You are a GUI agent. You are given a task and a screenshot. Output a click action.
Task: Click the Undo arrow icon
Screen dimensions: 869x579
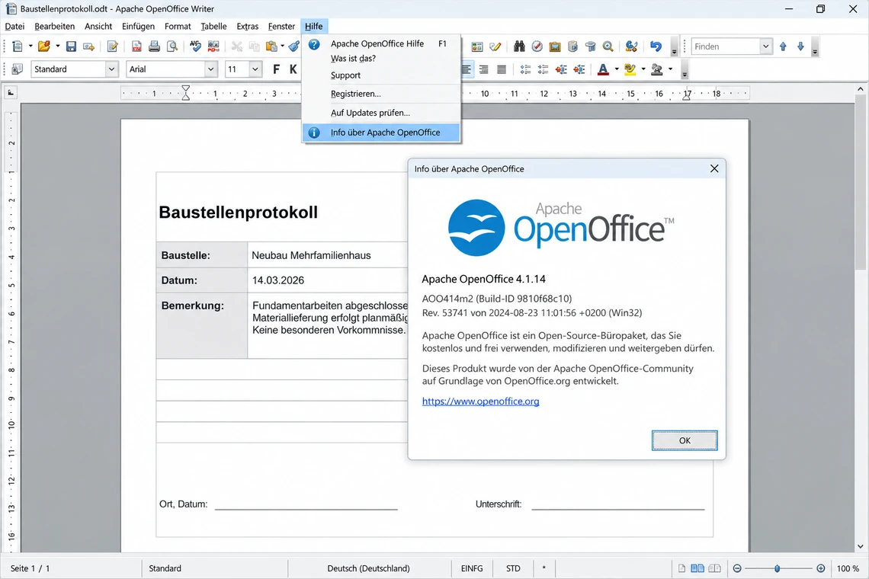(x=656, y=46)
